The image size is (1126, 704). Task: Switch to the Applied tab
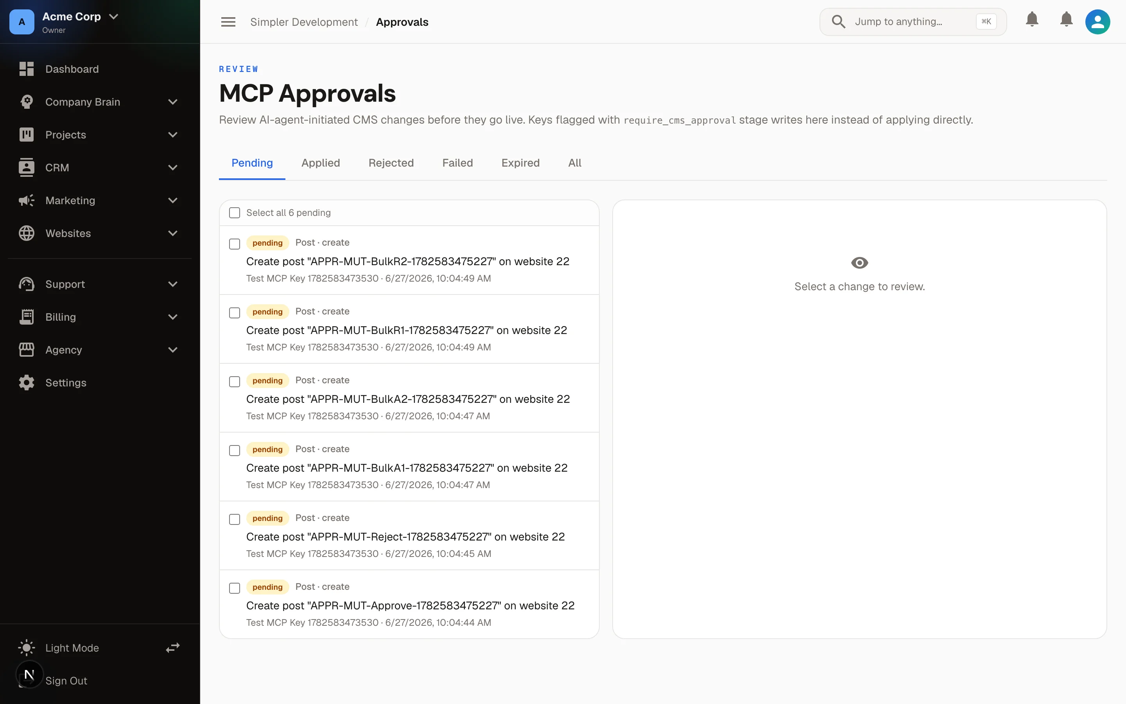(321, 163)
